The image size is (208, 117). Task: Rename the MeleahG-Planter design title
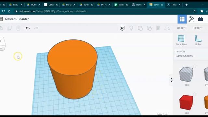17,19
